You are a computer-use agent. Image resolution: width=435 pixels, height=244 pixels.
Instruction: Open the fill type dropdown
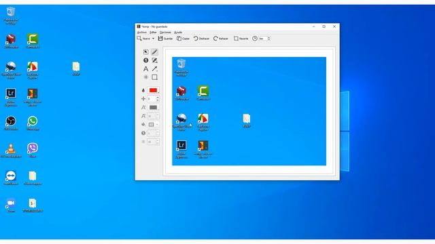click(x=153, y=125)
